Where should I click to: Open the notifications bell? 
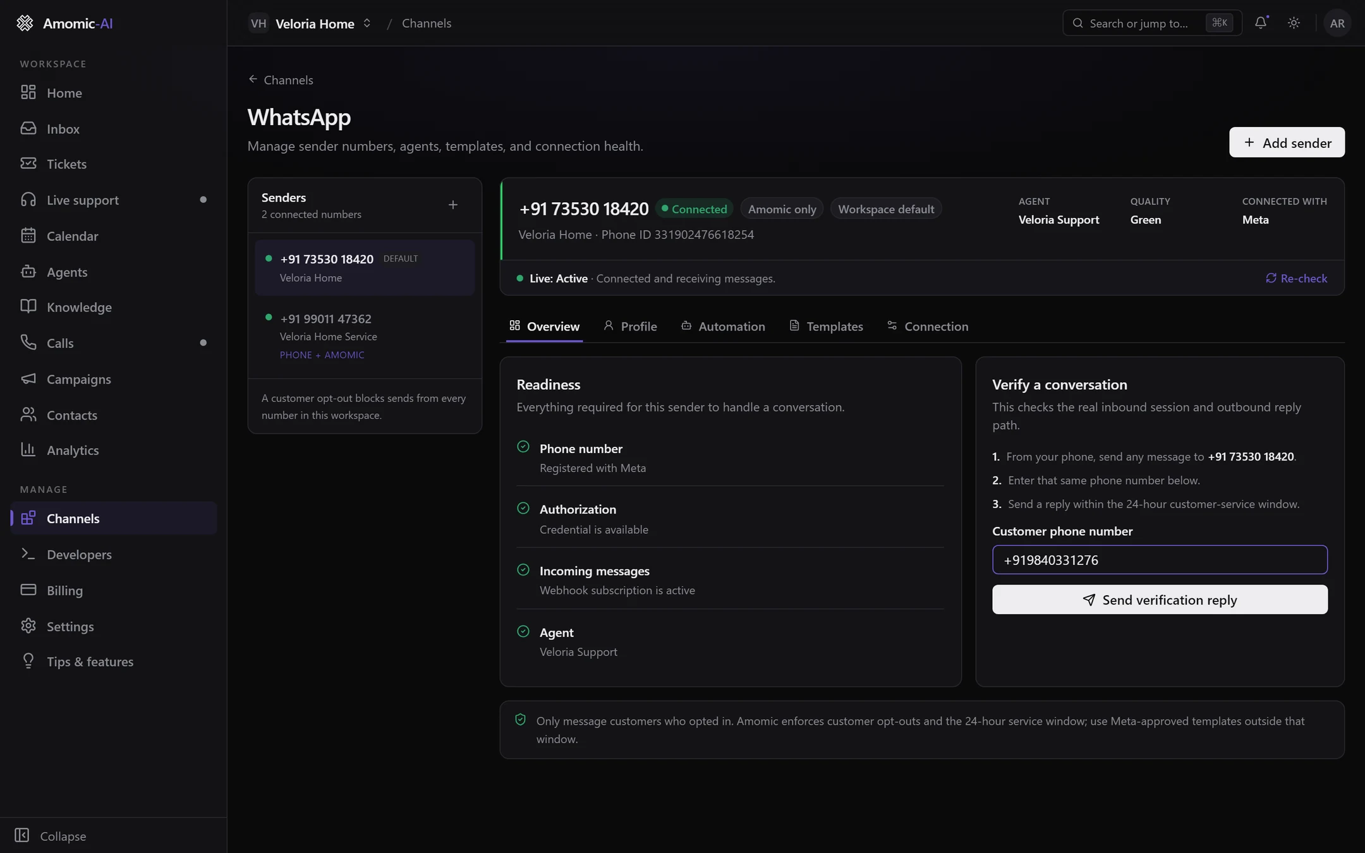coord(1261,23)
